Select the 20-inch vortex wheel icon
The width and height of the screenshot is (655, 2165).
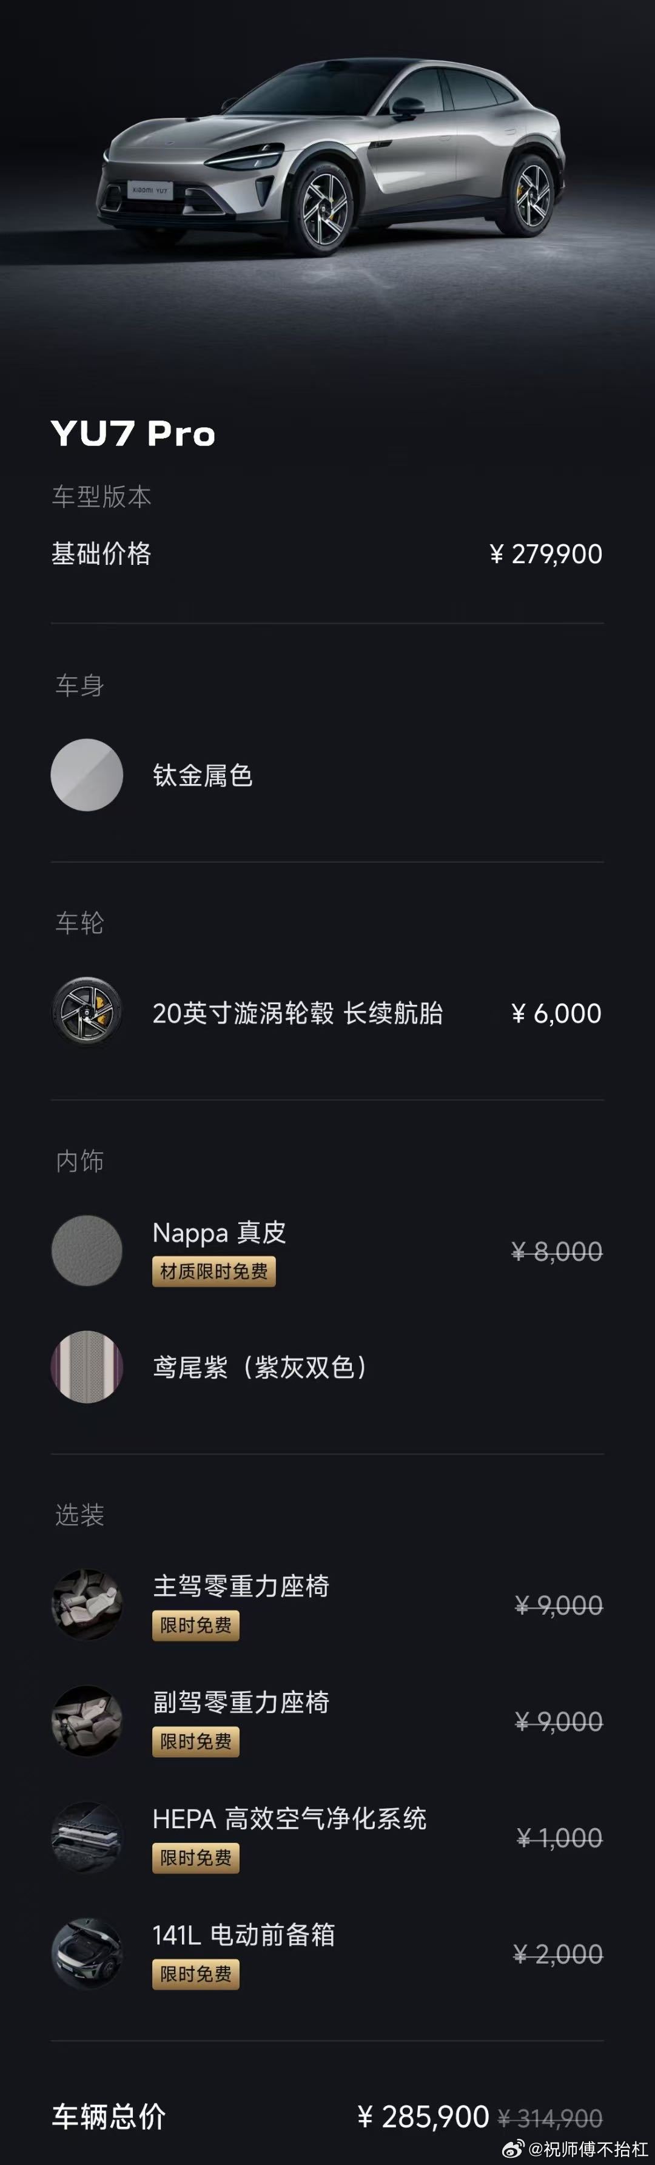pos(87,1012)
